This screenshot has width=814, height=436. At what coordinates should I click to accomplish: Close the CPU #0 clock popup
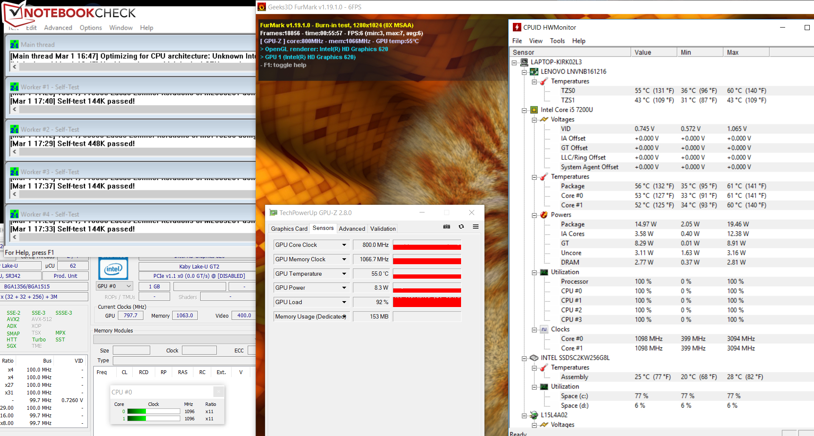pyautogui.click(x=218, y=392)
